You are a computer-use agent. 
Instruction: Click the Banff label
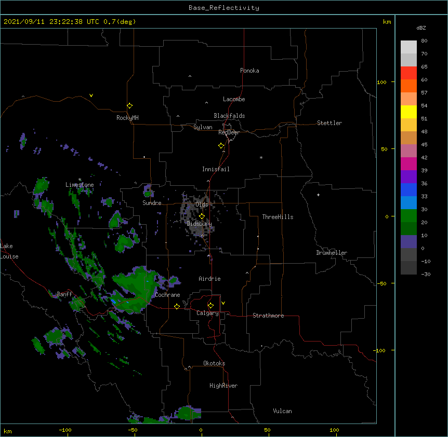(x=64, y=294)
